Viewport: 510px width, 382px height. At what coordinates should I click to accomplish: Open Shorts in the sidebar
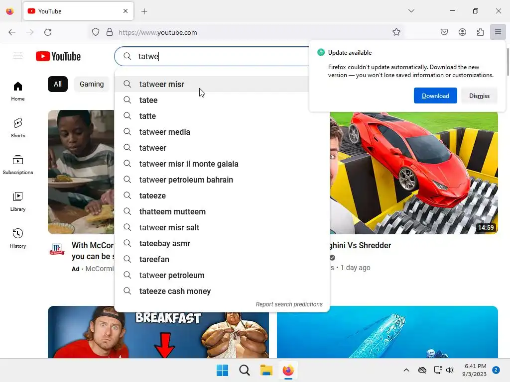coord(18,128)
